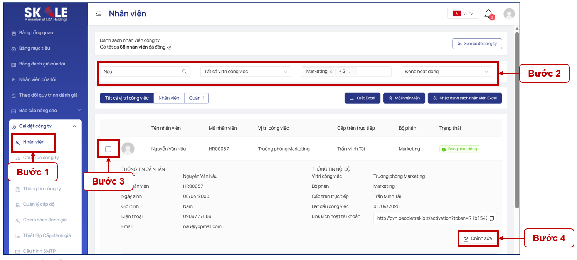Viewport: 577px width, 260px height.
Task: Click the Xuất Excel button
Action: 362,98
